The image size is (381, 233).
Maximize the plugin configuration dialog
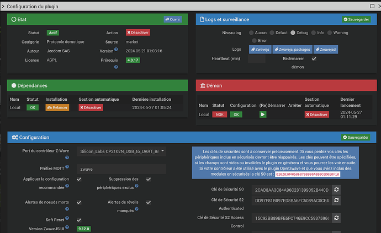tap(372, 6)
